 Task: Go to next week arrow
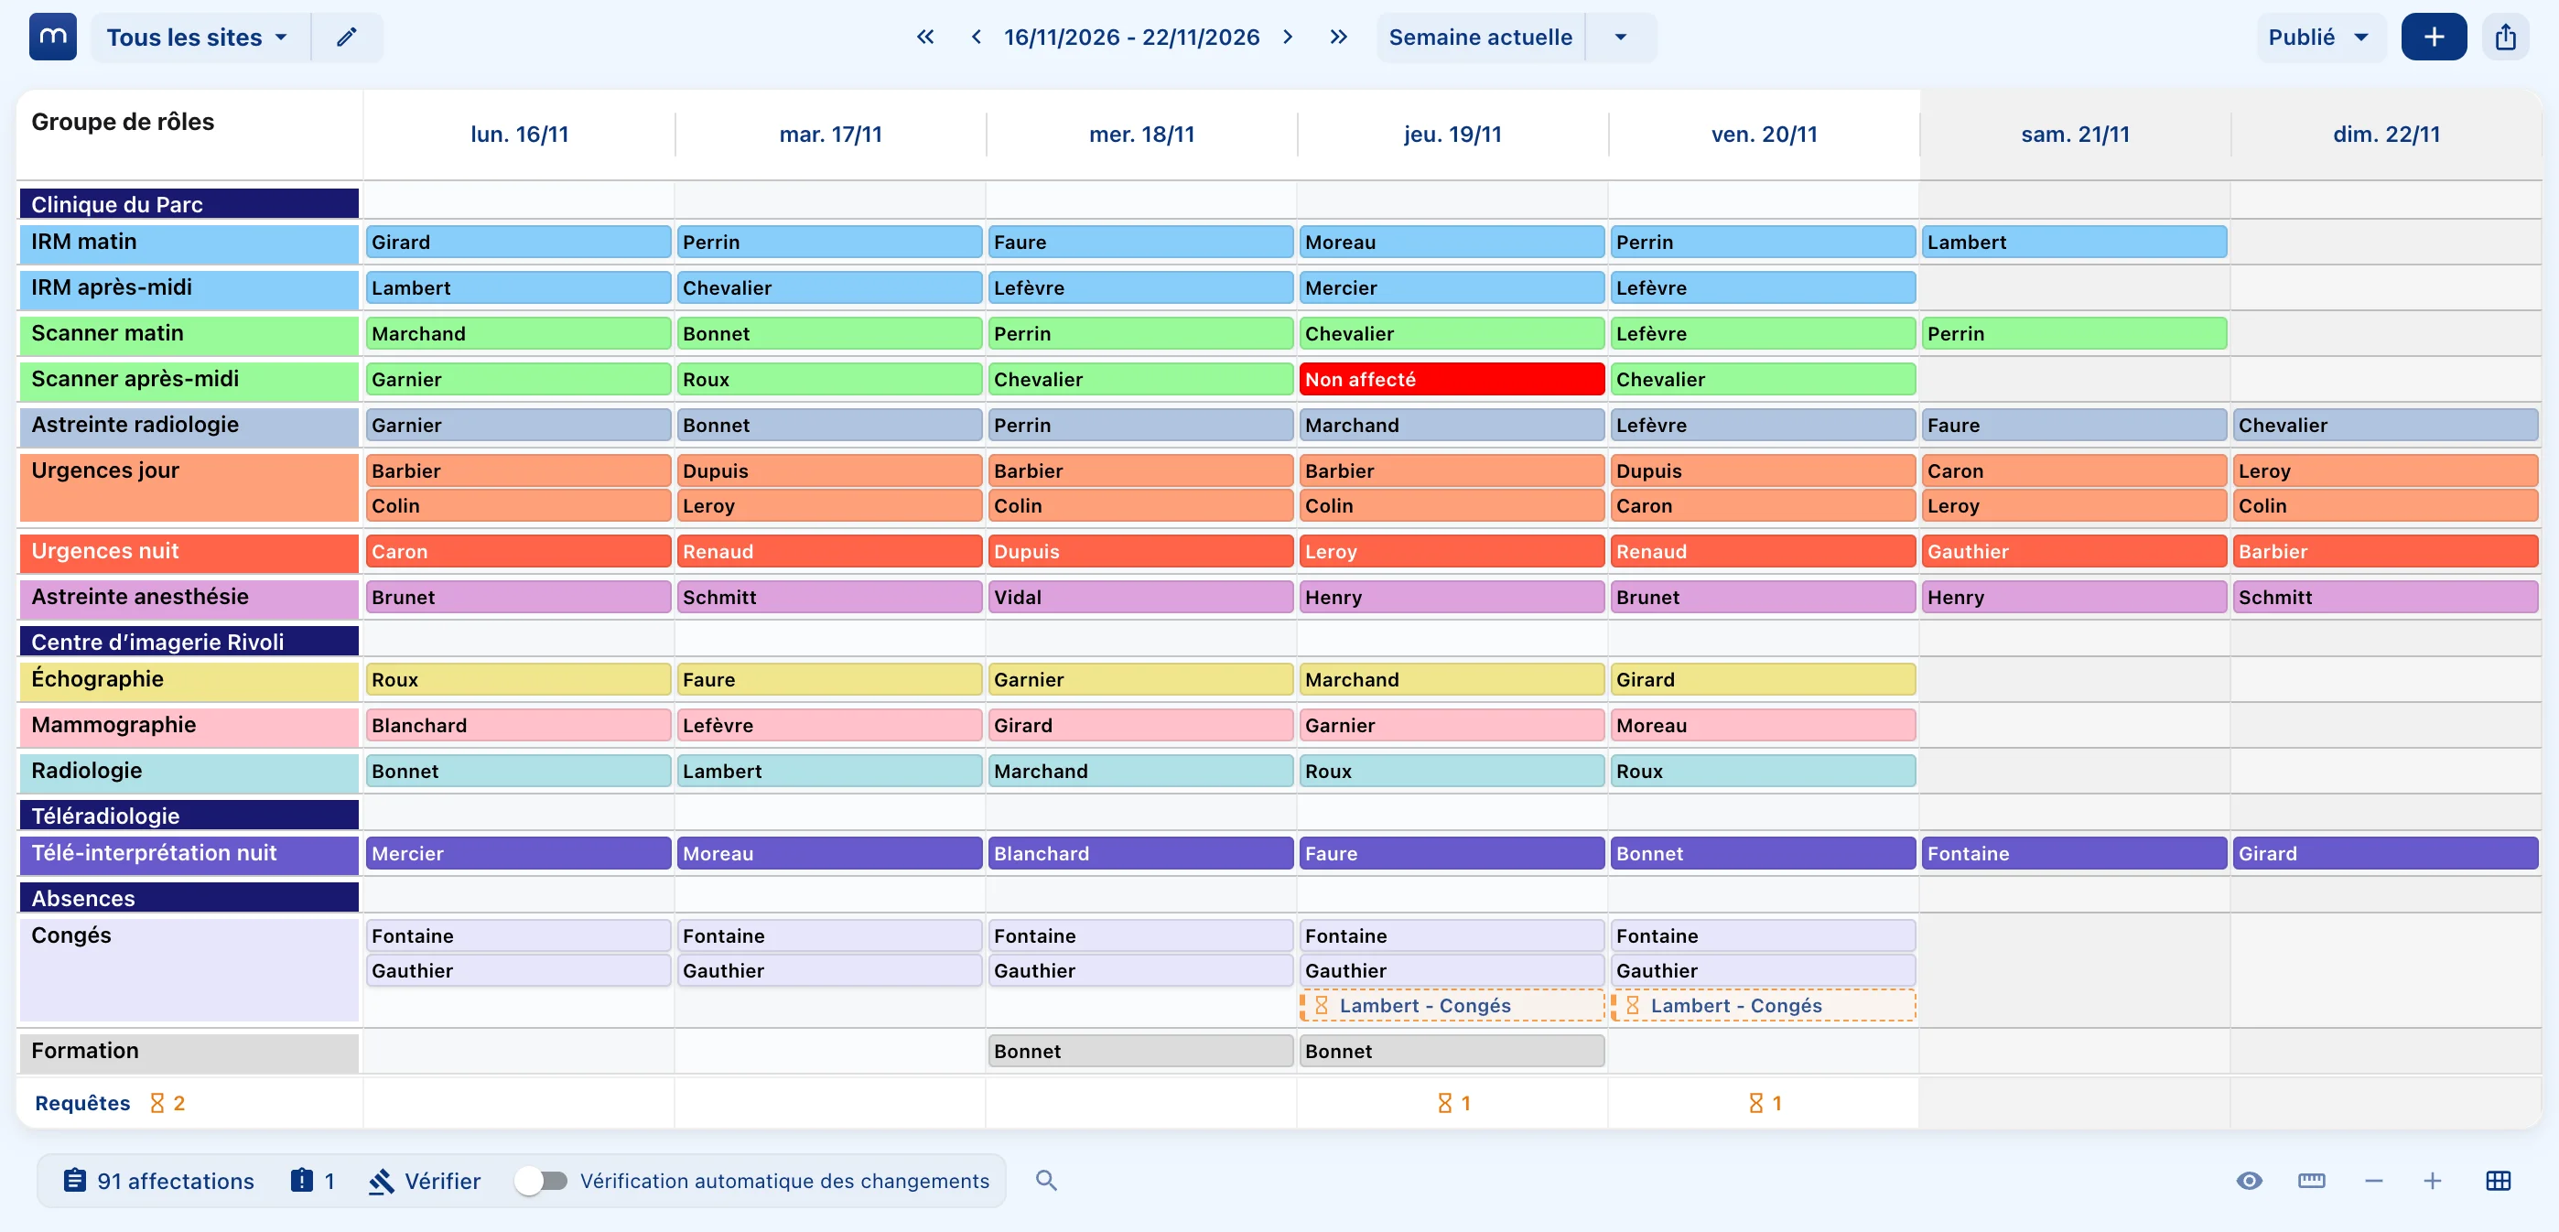[x=1289, y=38]
